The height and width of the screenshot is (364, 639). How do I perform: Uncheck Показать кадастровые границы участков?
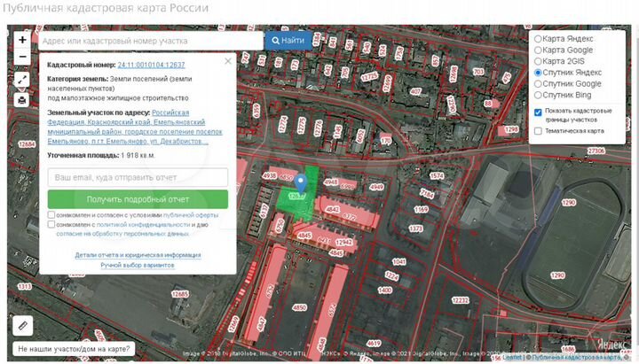point(538,112)
